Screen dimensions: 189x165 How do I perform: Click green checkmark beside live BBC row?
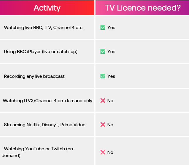(103, 28)
